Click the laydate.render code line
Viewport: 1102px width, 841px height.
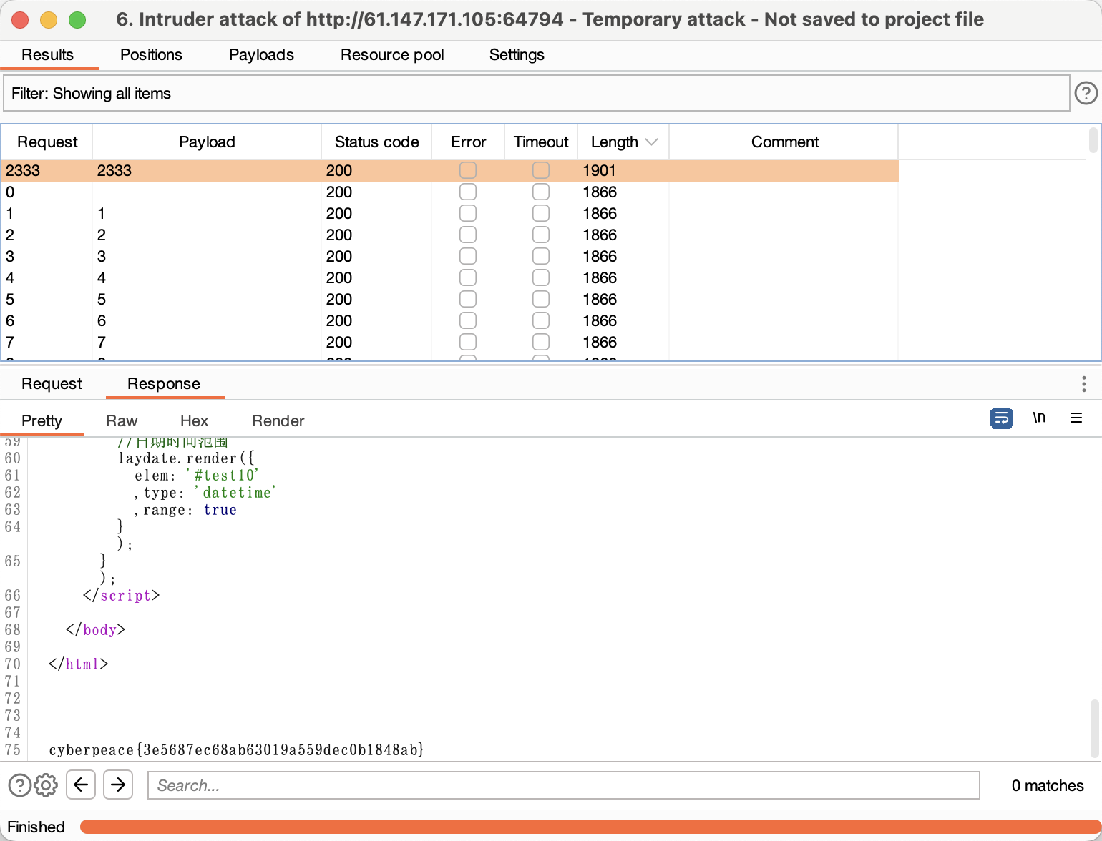point(186,458)
